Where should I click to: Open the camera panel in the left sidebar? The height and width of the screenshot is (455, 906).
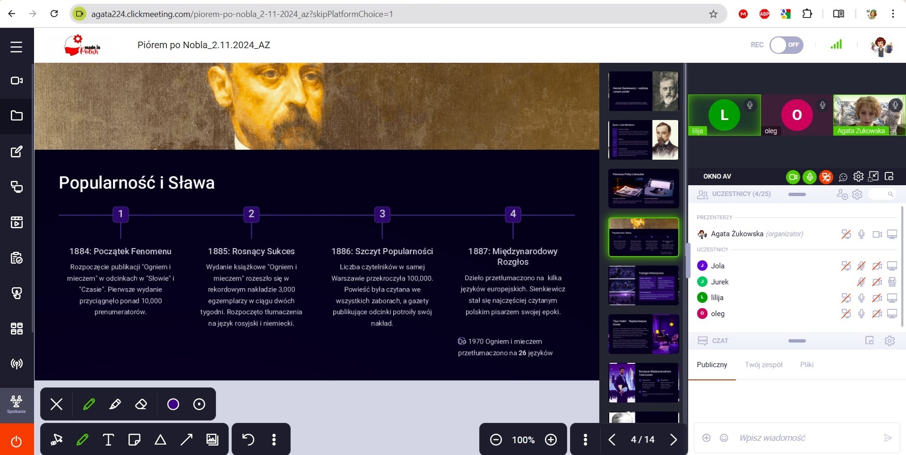17,81
